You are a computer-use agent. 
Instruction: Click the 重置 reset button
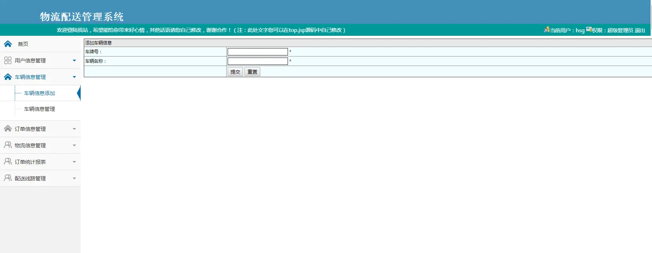pos(252,72)
